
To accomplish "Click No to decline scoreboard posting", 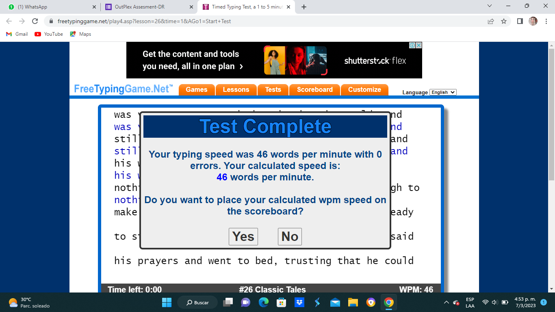I will point(290,236).
